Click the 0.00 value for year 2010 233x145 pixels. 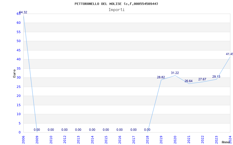pyautogui.click(x=51, y=130)
